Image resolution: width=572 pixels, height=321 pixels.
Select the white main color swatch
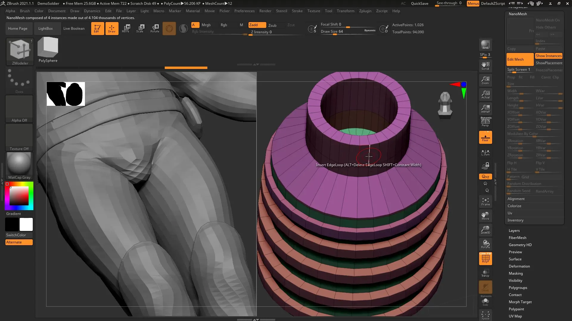[26, 224]
